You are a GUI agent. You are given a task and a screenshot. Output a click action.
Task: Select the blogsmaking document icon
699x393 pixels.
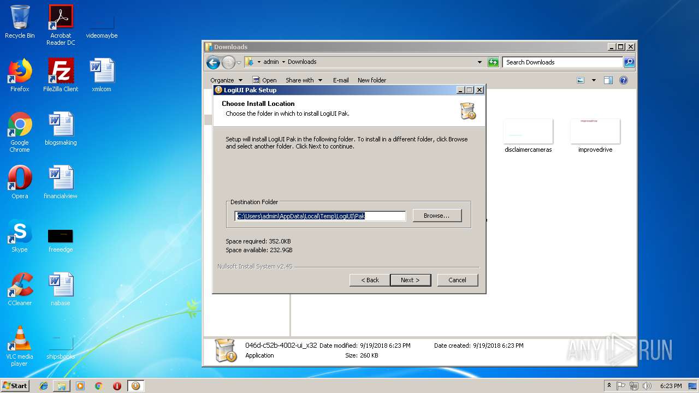(x=61, y=129)
